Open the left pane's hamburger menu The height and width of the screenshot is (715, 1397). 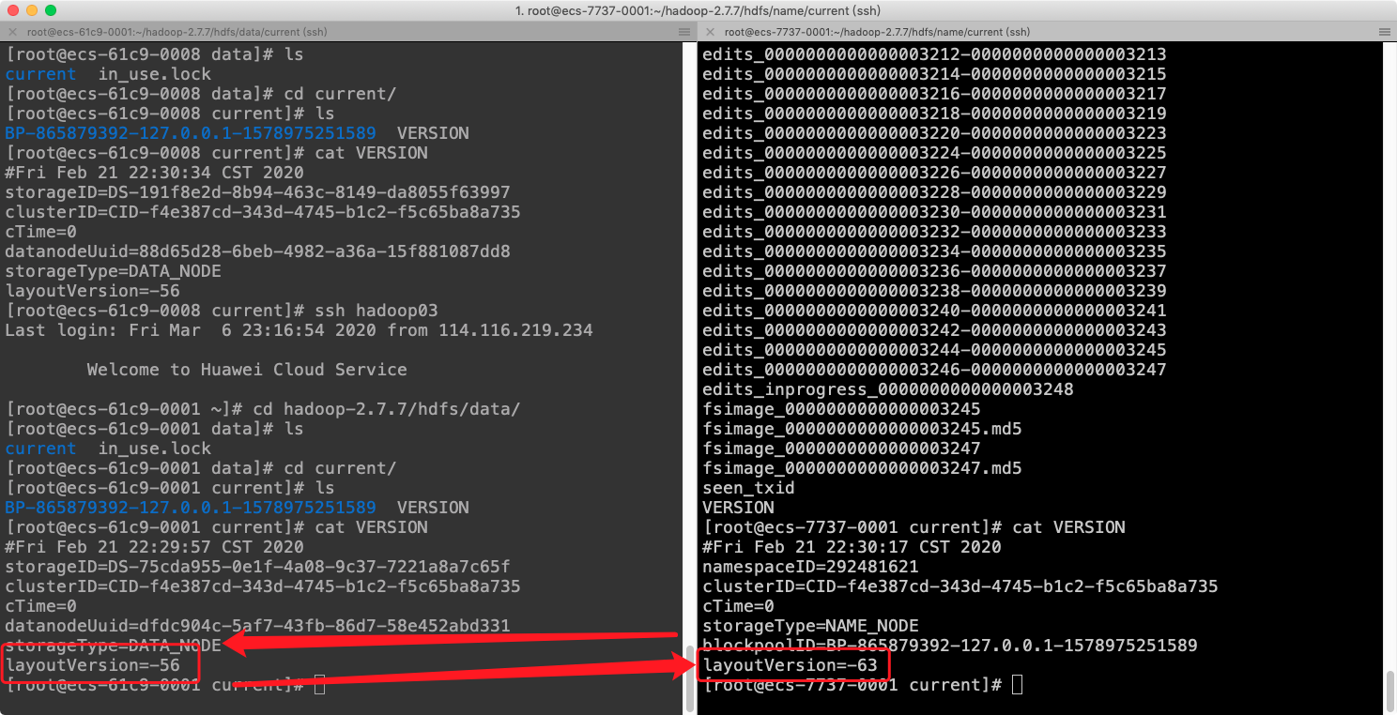pyautogui.click(x=683, y=32)
